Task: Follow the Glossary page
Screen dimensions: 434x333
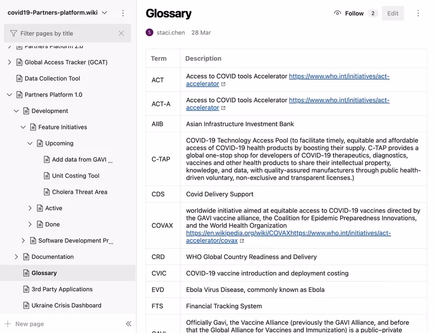Action: pos(354,13)
